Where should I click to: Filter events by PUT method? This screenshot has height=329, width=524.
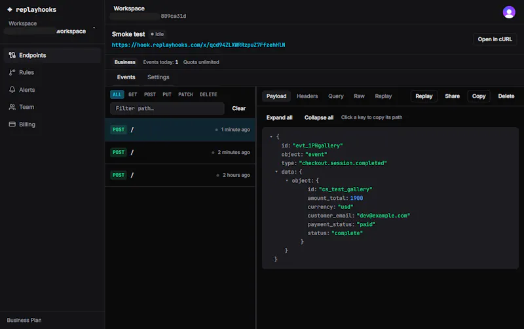pos(167,94)
